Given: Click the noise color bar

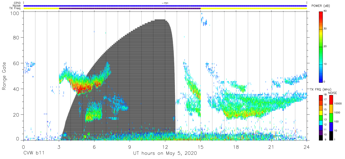Looking at the screenshot, I should point(331,117).
